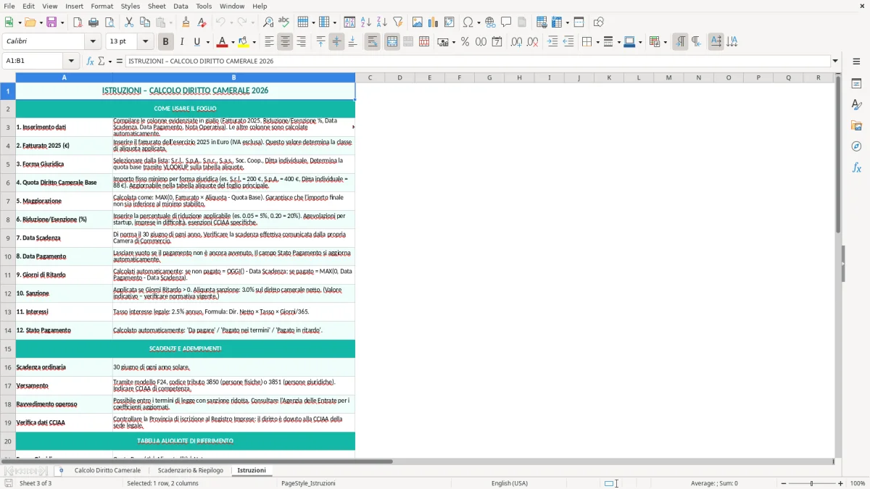870x489 pixels.
Task: Open the Font Size dropdown list
Action: click(x=146, y=42)
